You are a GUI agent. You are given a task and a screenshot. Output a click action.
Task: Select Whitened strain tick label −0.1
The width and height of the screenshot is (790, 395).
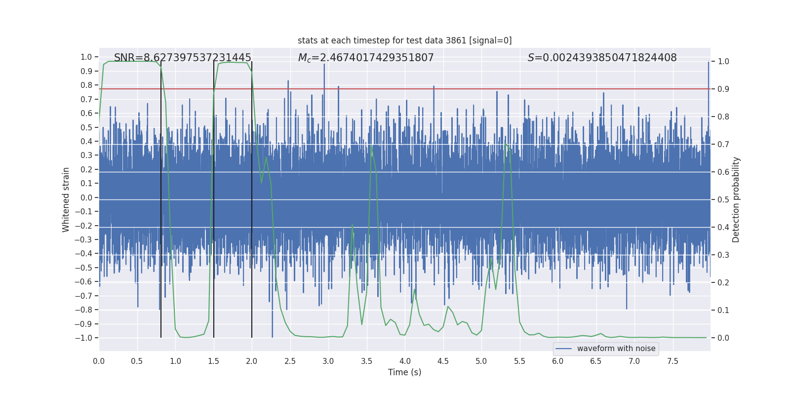(83, 212)
